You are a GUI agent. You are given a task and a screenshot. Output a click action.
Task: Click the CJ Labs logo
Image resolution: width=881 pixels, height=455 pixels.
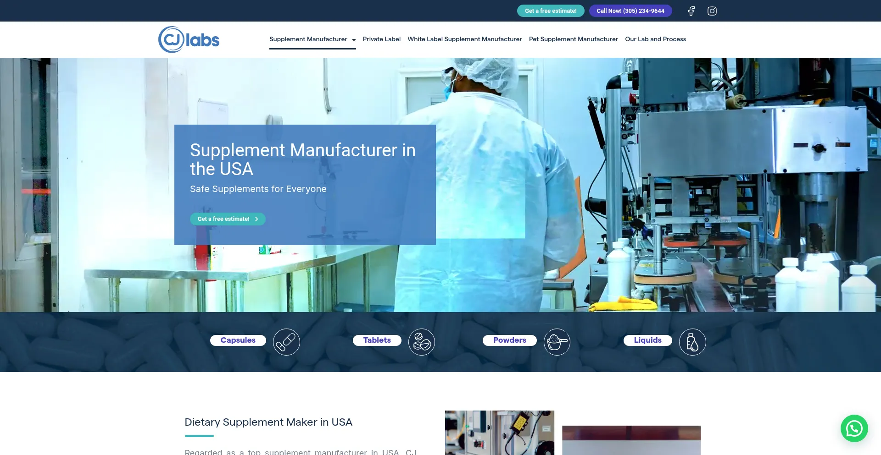[188, 39]
